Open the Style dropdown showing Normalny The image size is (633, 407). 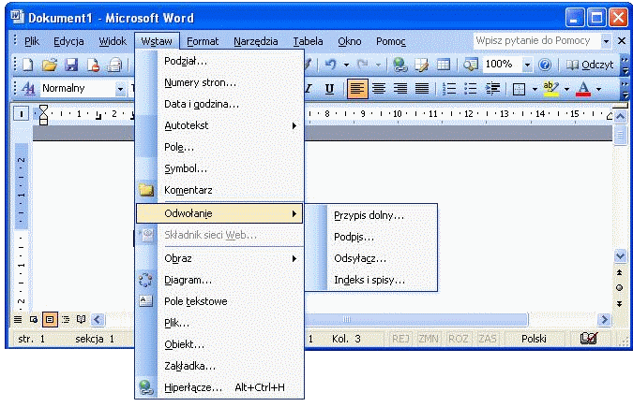click(x=120, y=89)
